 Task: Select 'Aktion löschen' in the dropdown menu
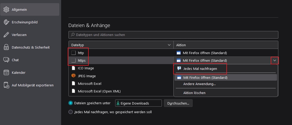(x=194, y=93)
